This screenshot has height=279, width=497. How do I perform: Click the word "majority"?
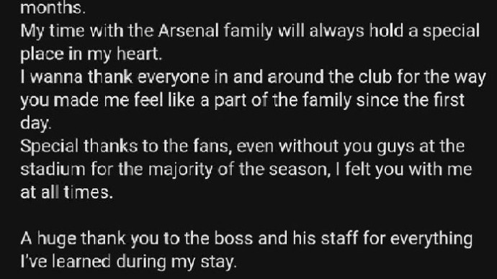180,170
